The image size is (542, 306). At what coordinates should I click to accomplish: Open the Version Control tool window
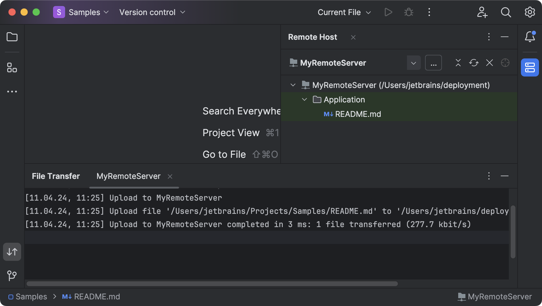pyautogui.click(x=12, y=275)
